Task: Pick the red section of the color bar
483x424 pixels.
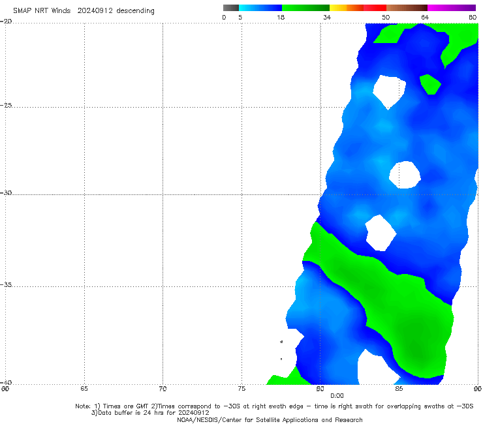Action: (375, 8)
